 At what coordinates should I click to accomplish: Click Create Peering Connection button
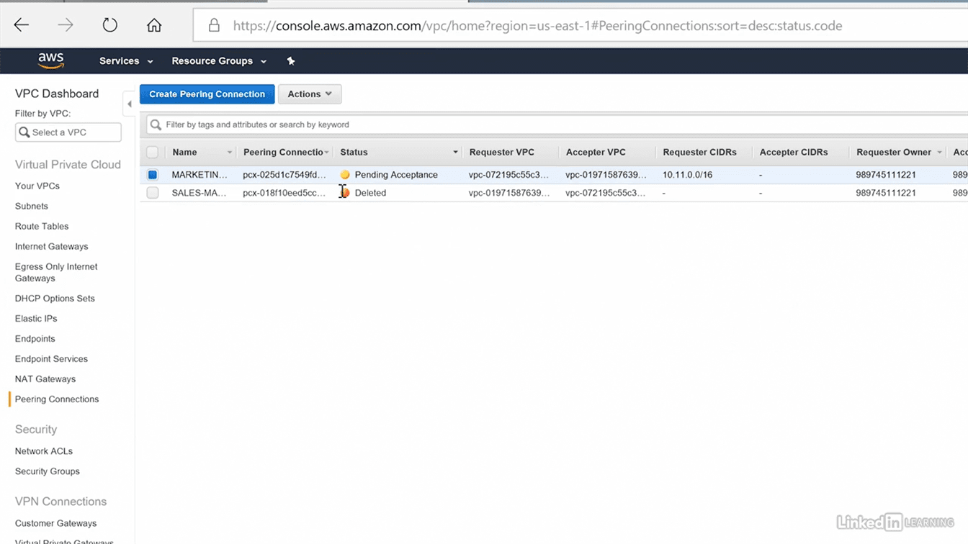pos(207,94)
